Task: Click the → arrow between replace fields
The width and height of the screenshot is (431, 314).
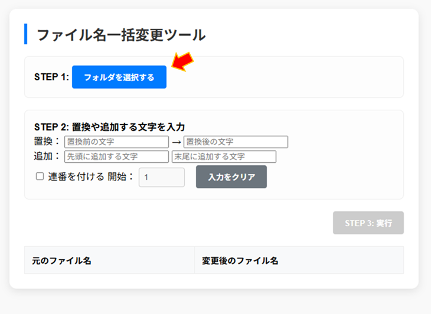Action: (176, 143)
